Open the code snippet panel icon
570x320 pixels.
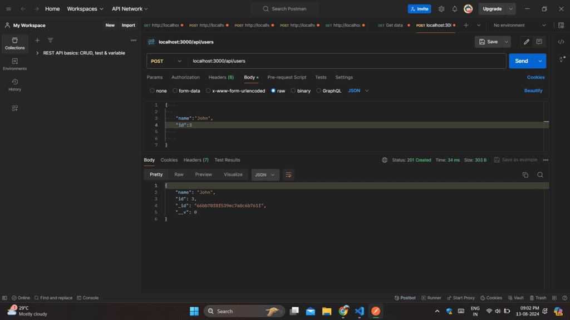click(561, 42)
